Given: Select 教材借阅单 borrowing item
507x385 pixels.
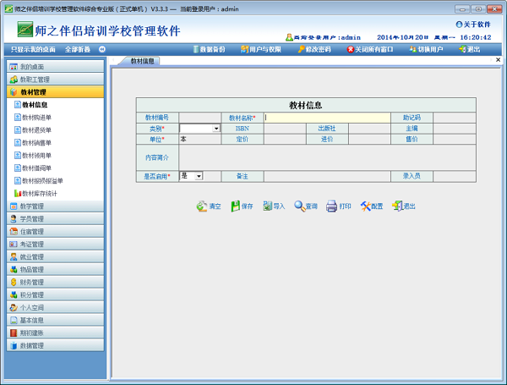Looking at the screenshot, I should coord(33,168).
